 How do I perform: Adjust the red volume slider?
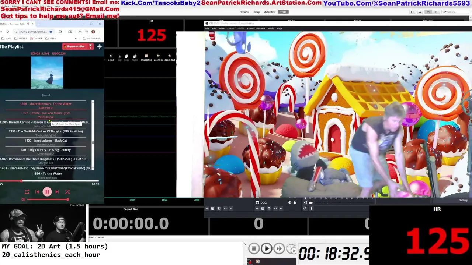48,199
